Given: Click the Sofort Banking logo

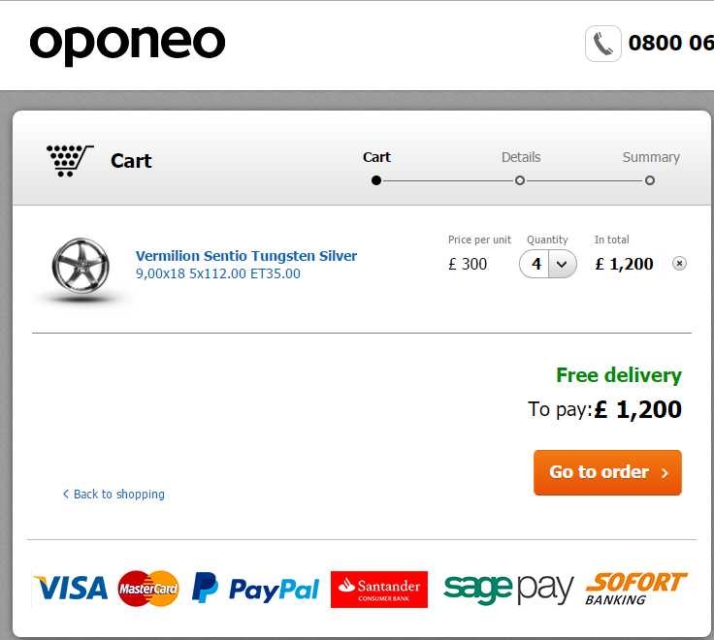Looking at the screenshot, I should (x=635, y=588).
